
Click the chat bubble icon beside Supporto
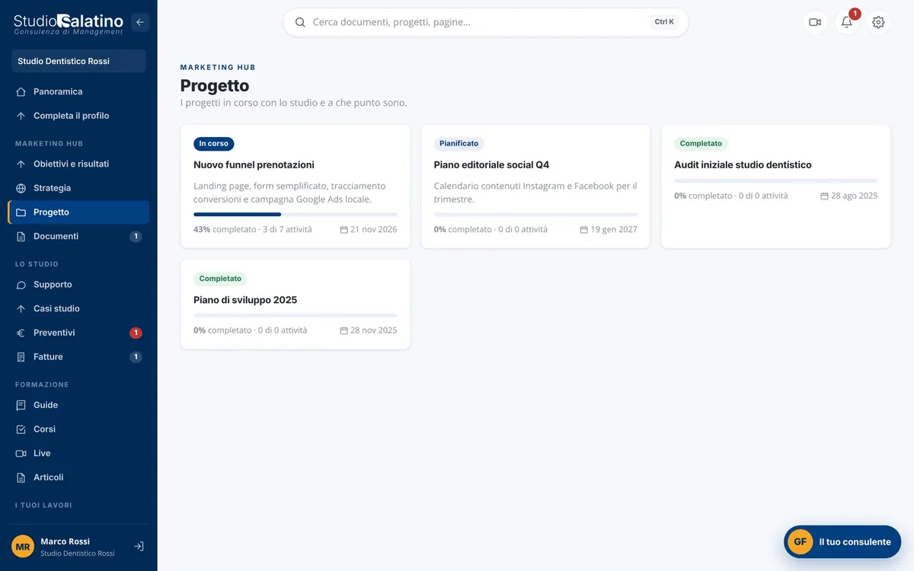tap(21, 285)
